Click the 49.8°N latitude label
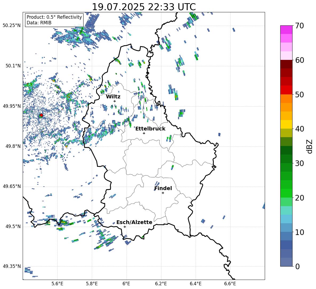 (x=13, y=146)
